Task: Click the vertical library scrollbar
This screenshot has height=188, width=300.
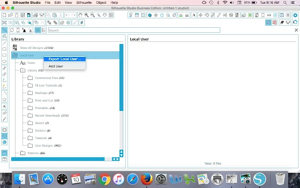Action: (x=121, y=77)
